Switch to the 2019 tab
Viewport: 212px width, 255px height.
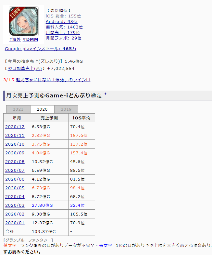point(66,109)
